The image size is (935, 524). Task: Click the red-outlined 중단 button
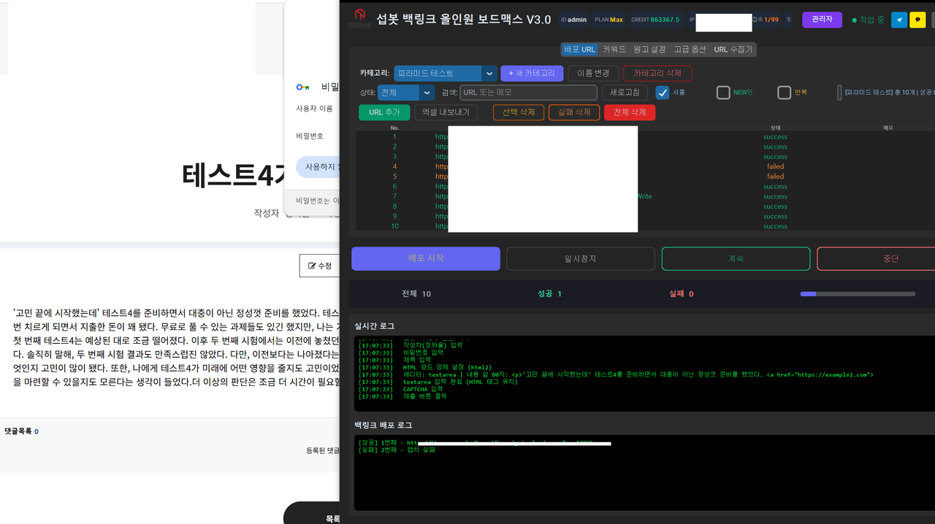coord(876,258)
